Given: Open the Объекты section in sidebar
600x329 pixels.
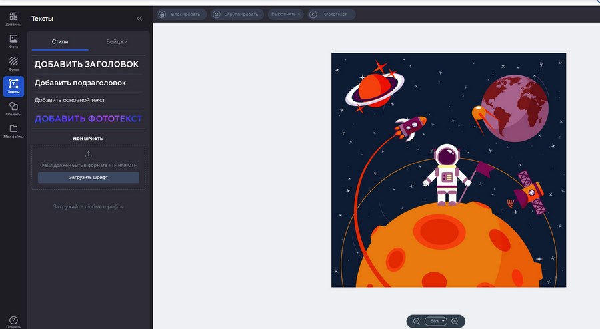Looking at the screenshot, I should tap(13, 109).
